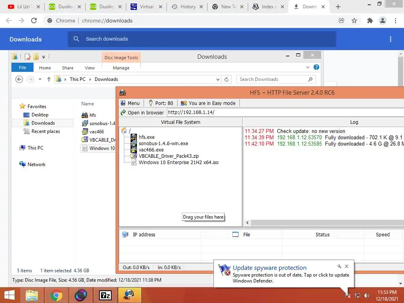Open the Quick Access Toolbar customize dropdown
This screenshot has width=404, height=303.
pyautogui.click(x=43, y=57)
